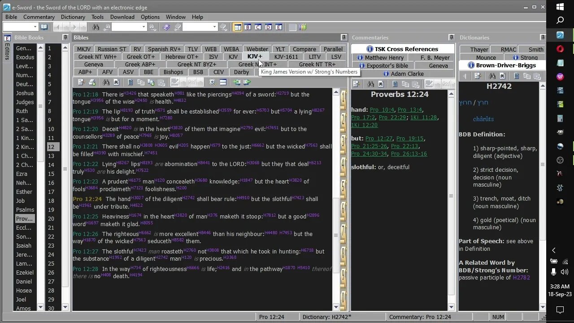
Task: Toggle the Bibles panel pin
Action: coord(344,37)
